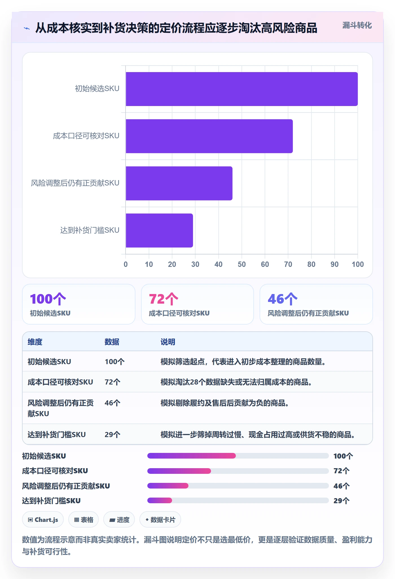Select the 进度 chip

(119, 520)
